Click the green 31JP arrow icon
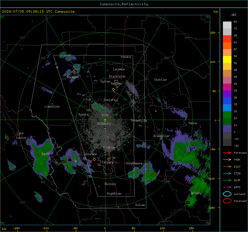Screen dimensions: 248x232 click(x=227, y=180)
